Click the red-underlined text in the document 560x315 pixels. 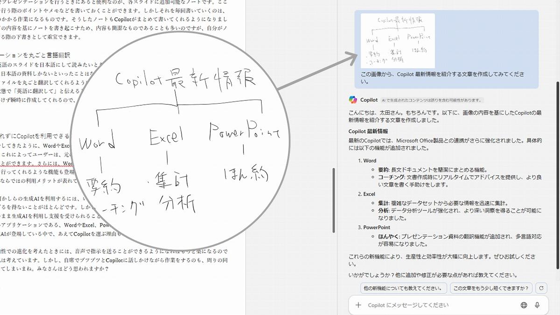pyautogui.click(x=37, y=164)
